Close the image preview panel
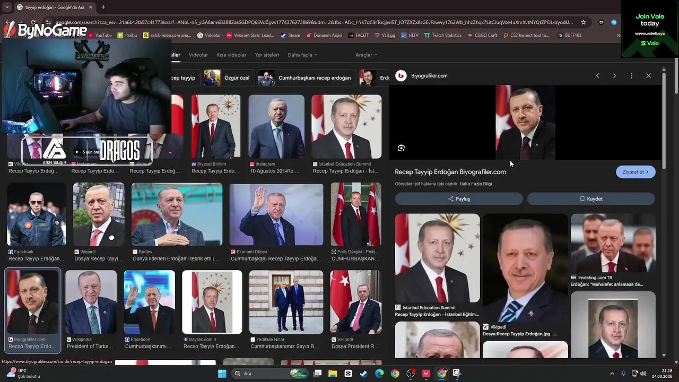Image resolution: width=679 pixels, height=382 pixels. point(648,76)
